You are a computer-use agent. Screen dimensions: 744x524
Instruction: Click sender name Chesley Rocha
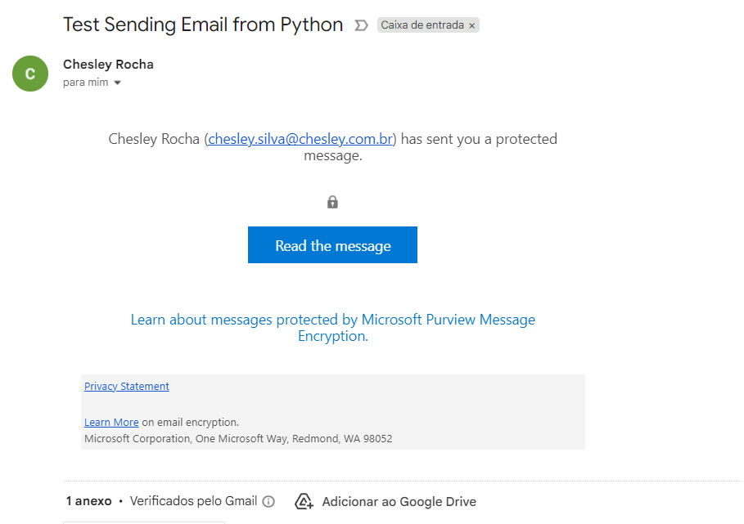[108, 65]
